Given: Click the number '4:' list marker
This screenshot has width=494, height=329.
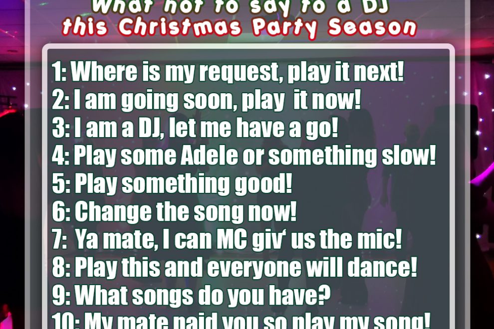Looking at the screenshot, I should [x=60, y=155].
